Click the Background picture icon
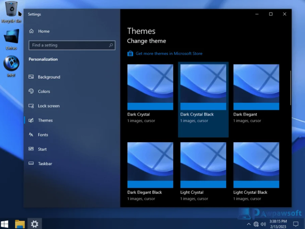Screen dimensions: 305x229 (x=31, y=77)
